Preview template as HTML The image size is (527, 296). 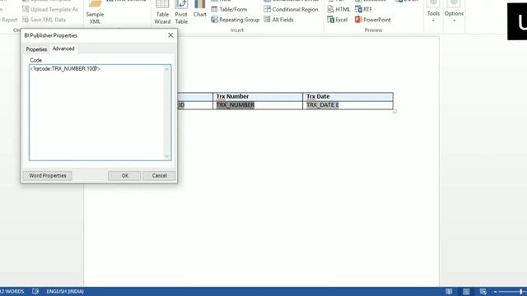point(338,9)
